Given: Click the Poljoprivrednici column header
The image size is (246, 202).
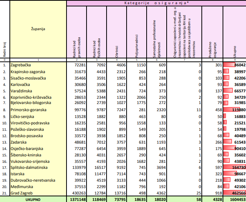Looking at the screenshot, I should [136, 32].
